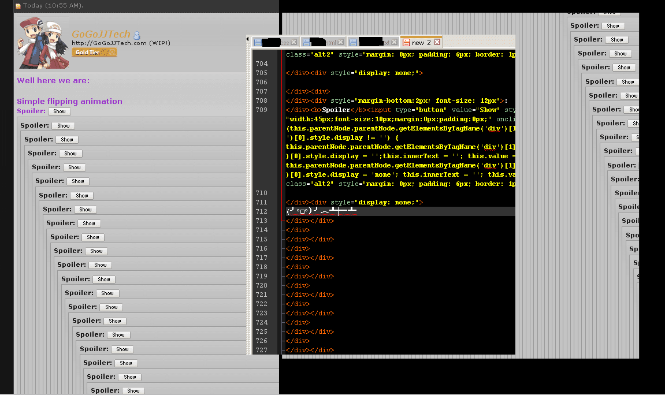Click line number 705 in the editor margin
The width and height of the screenshot is (665, 395).
pyautogui.click(x=261, y=73)
